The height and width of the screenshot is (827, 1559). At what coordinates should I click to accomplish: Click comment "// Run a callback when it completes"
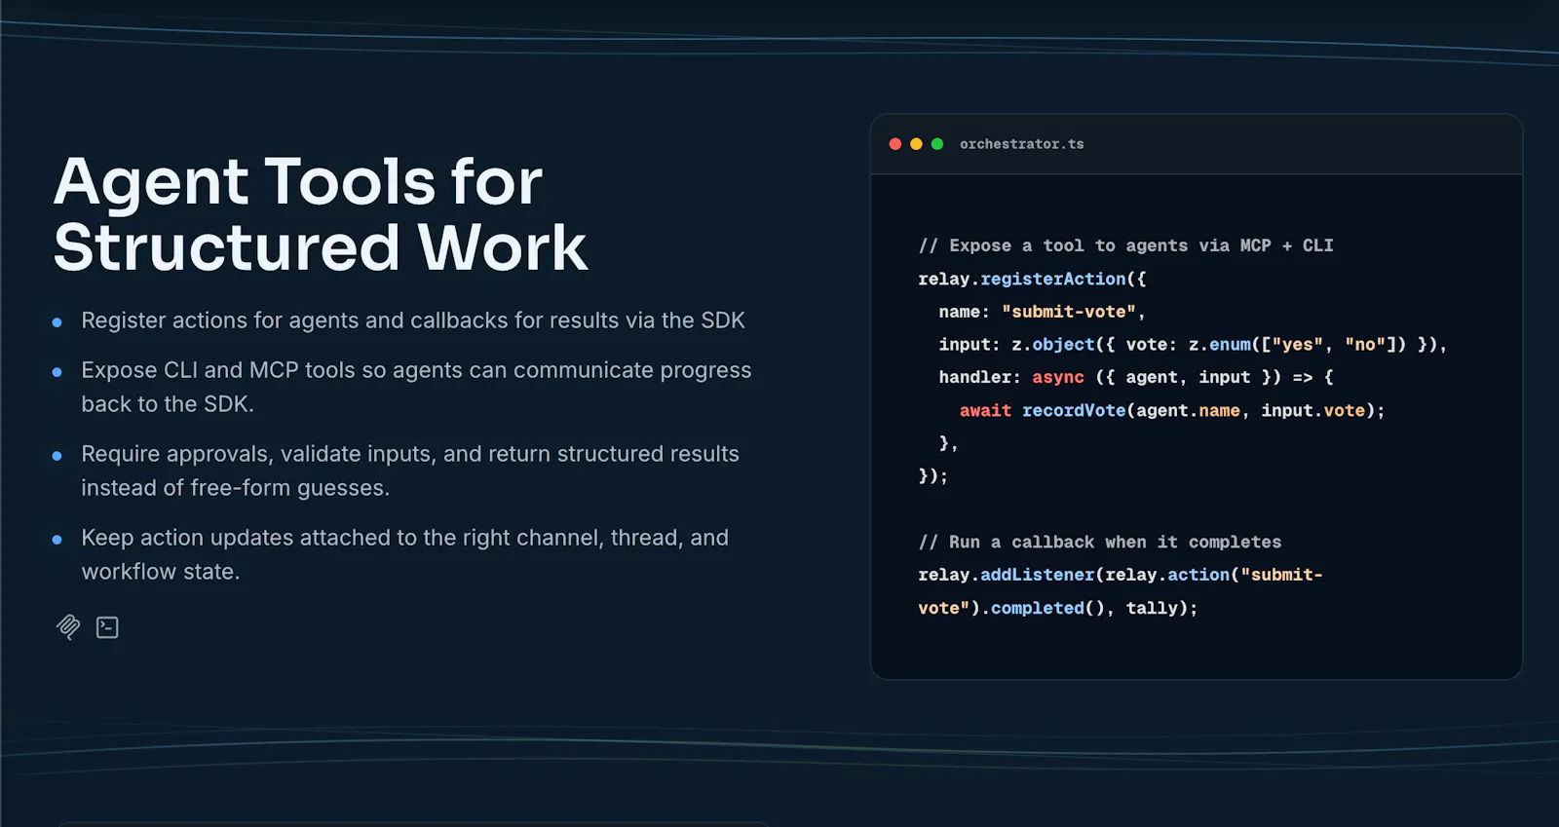(x=1099, y=542)
